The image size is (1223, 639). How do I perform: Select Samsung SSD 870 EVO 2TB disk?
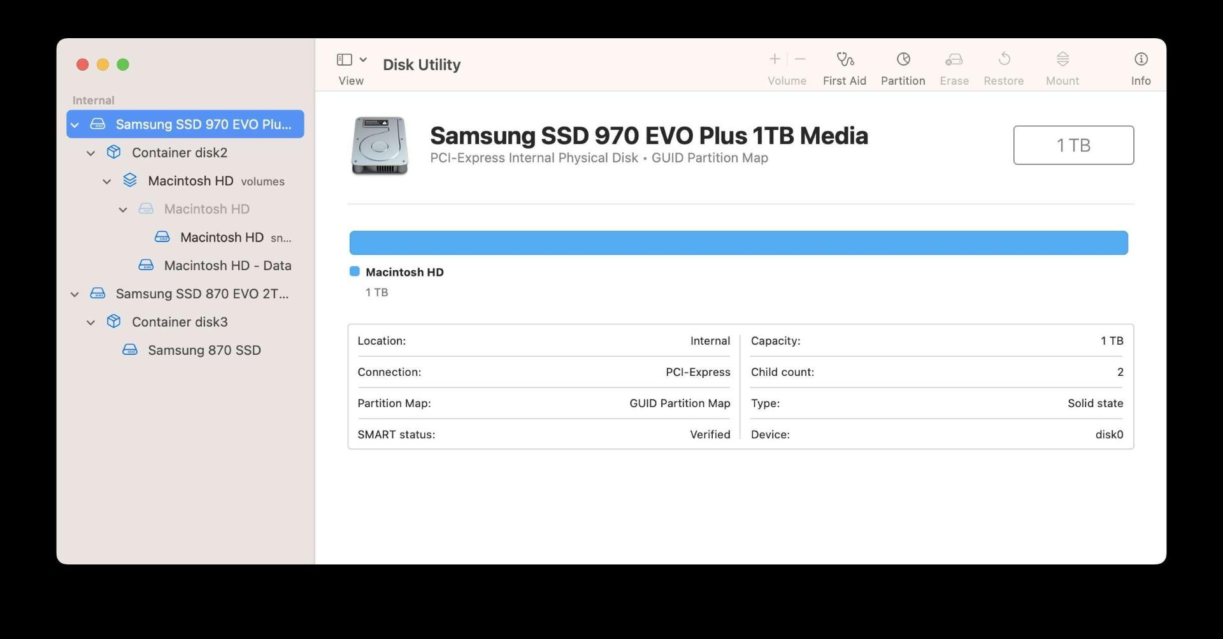[x=185, y=294]
